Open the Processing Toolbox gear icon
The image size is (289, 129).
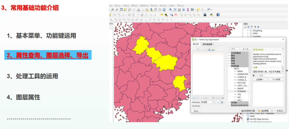(184, 10)
